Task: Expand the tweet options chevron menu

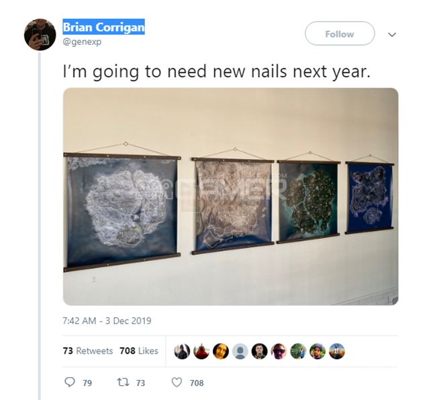Action: click(x=392, y=34)
